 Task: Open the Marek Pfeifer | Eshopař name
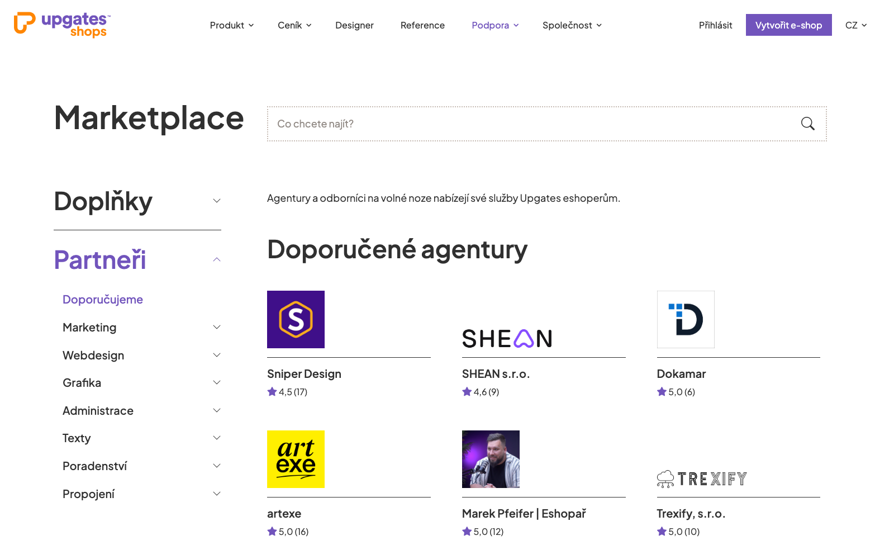(524, 514)
